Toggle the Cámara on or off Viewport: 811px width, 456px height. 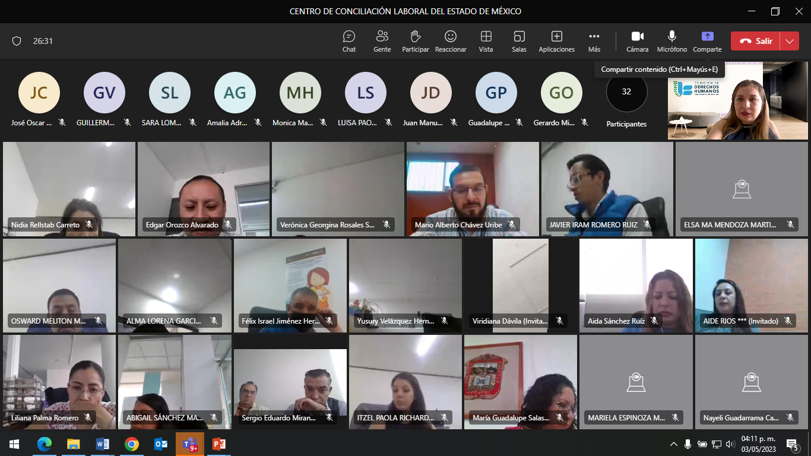point(637,41)
